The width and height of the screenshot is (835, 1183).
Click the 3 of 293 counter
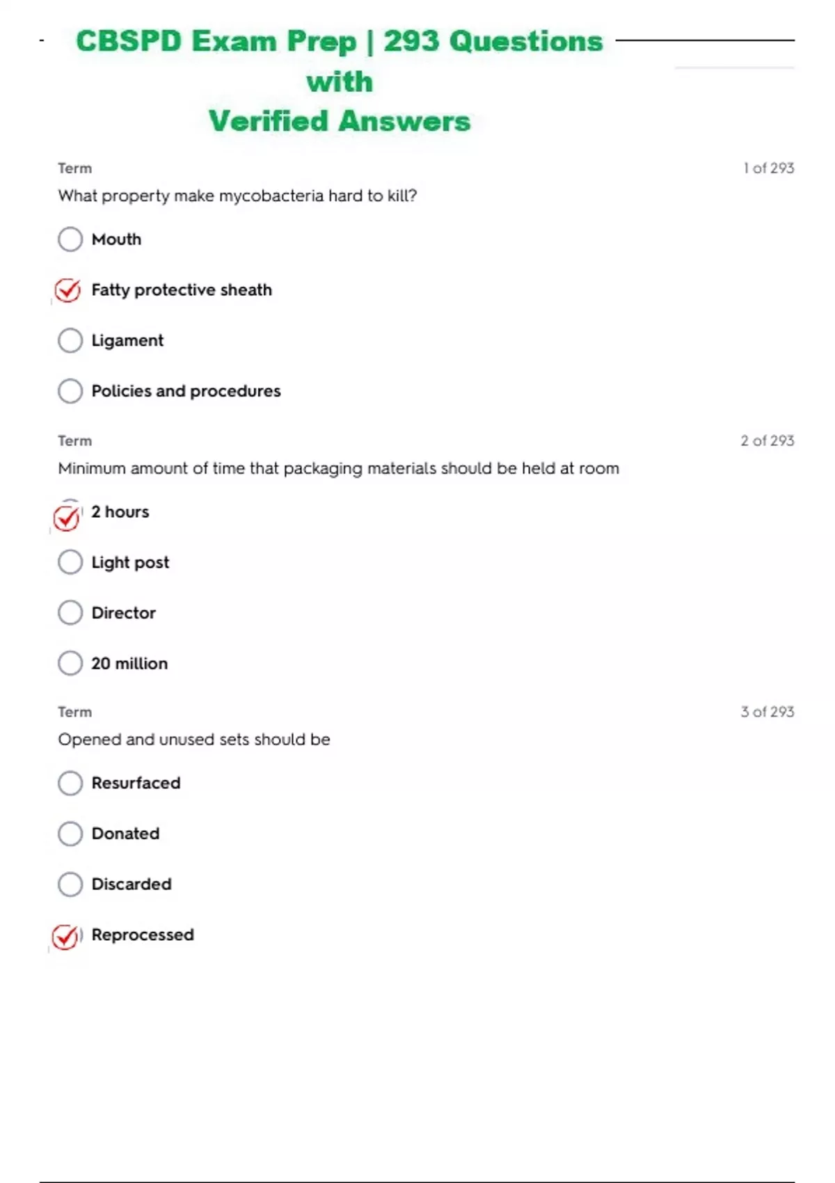click(767, 712)
